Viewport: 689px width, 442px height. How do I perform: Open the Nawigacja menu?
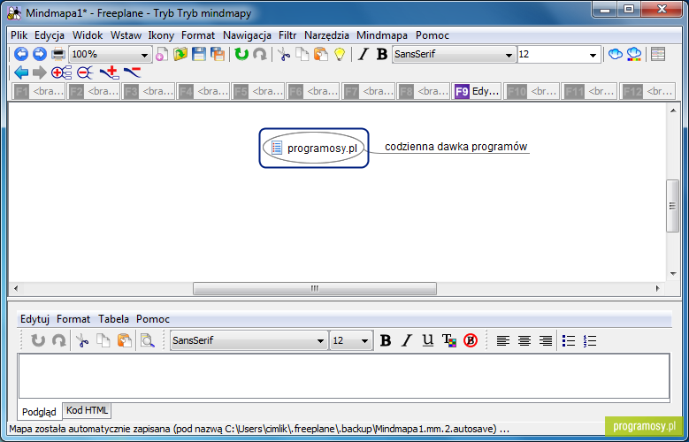point(247,35)
